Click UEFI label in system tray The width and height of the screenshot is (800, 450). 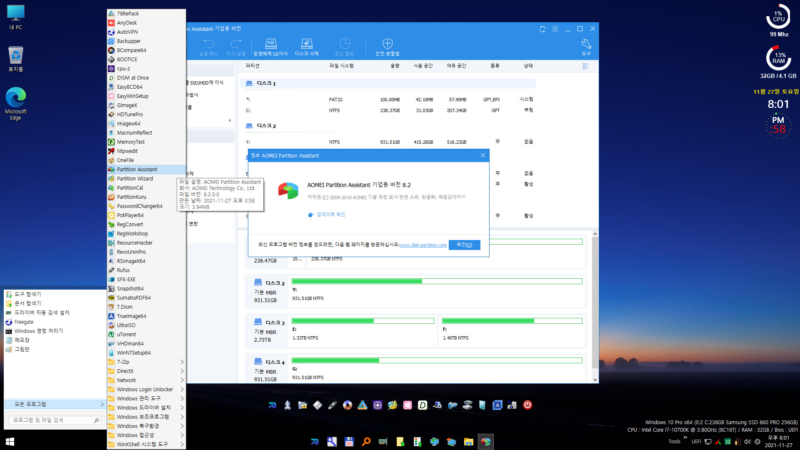(696, 442)
